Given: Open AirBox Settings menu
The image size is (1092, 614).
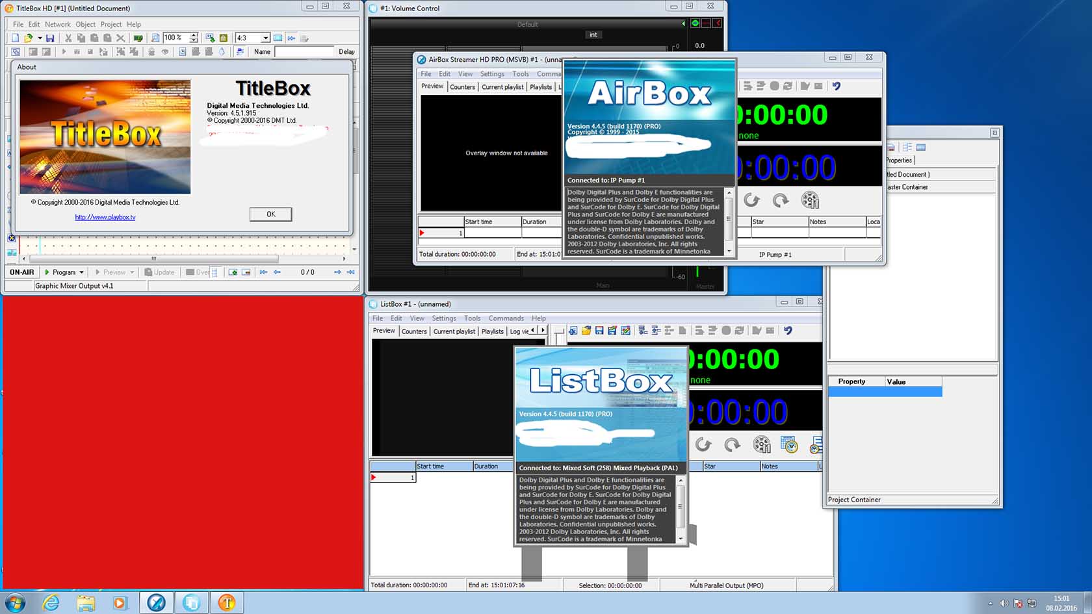Looking at the screenshot, I should 492,74.
